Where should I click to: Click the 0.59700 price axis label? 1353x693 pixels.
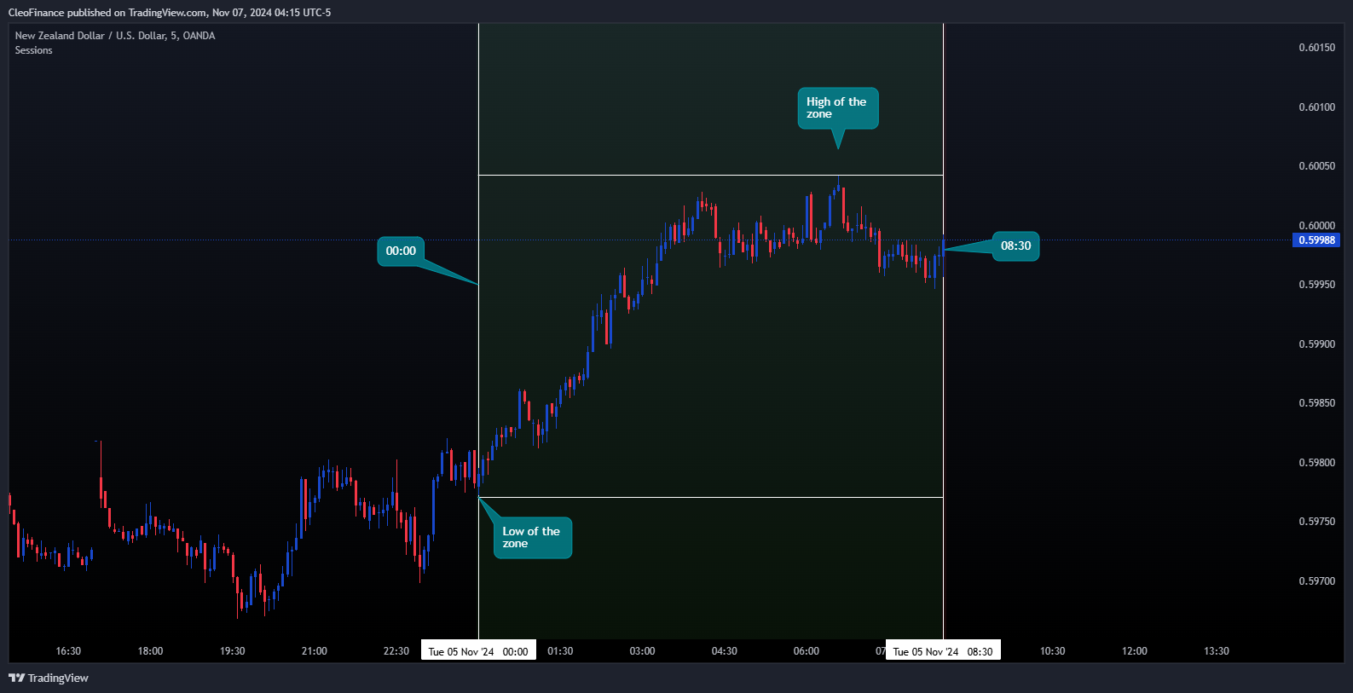click(x=1317, y=581)
